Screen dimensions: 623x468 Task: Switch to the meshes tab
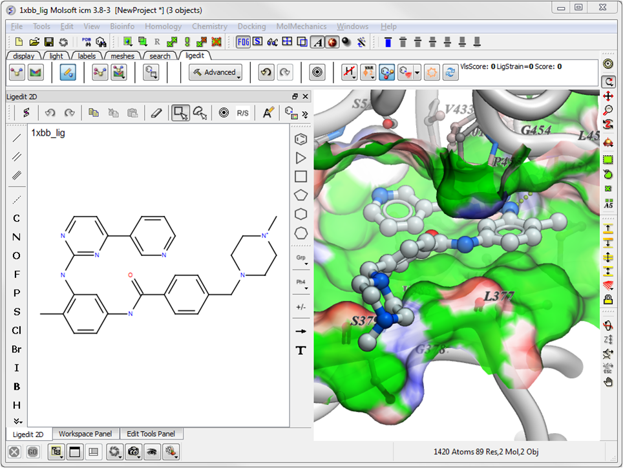[122, 56]
